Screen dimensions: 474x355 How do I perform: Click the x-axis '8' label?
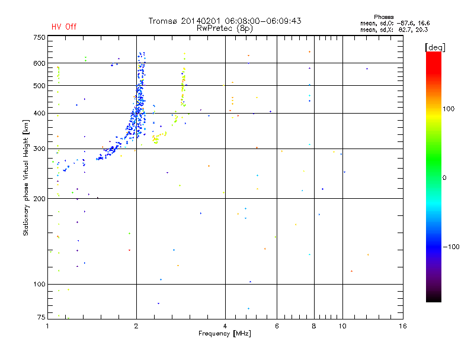[314, 326]
